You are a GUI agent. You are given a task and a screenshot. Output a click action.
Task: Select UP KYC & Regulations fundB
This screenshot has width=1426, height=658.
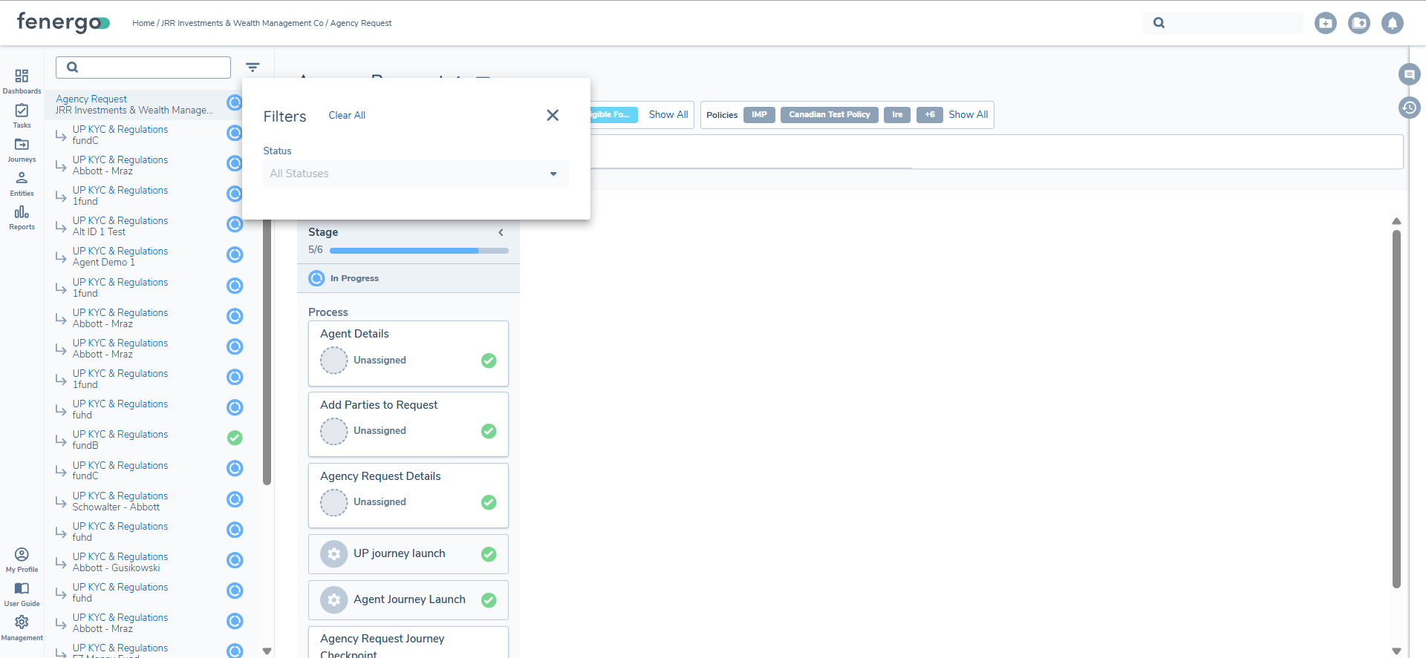(120, 440)
